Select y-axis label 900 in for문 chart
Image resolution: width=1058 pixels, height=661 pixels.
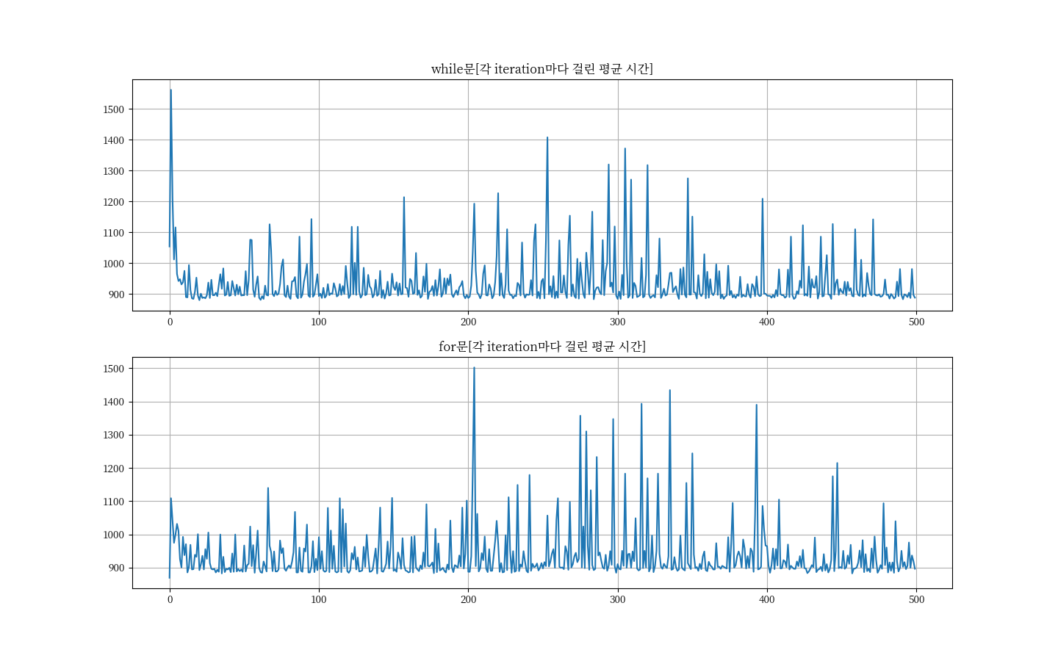tap(116, 568)
